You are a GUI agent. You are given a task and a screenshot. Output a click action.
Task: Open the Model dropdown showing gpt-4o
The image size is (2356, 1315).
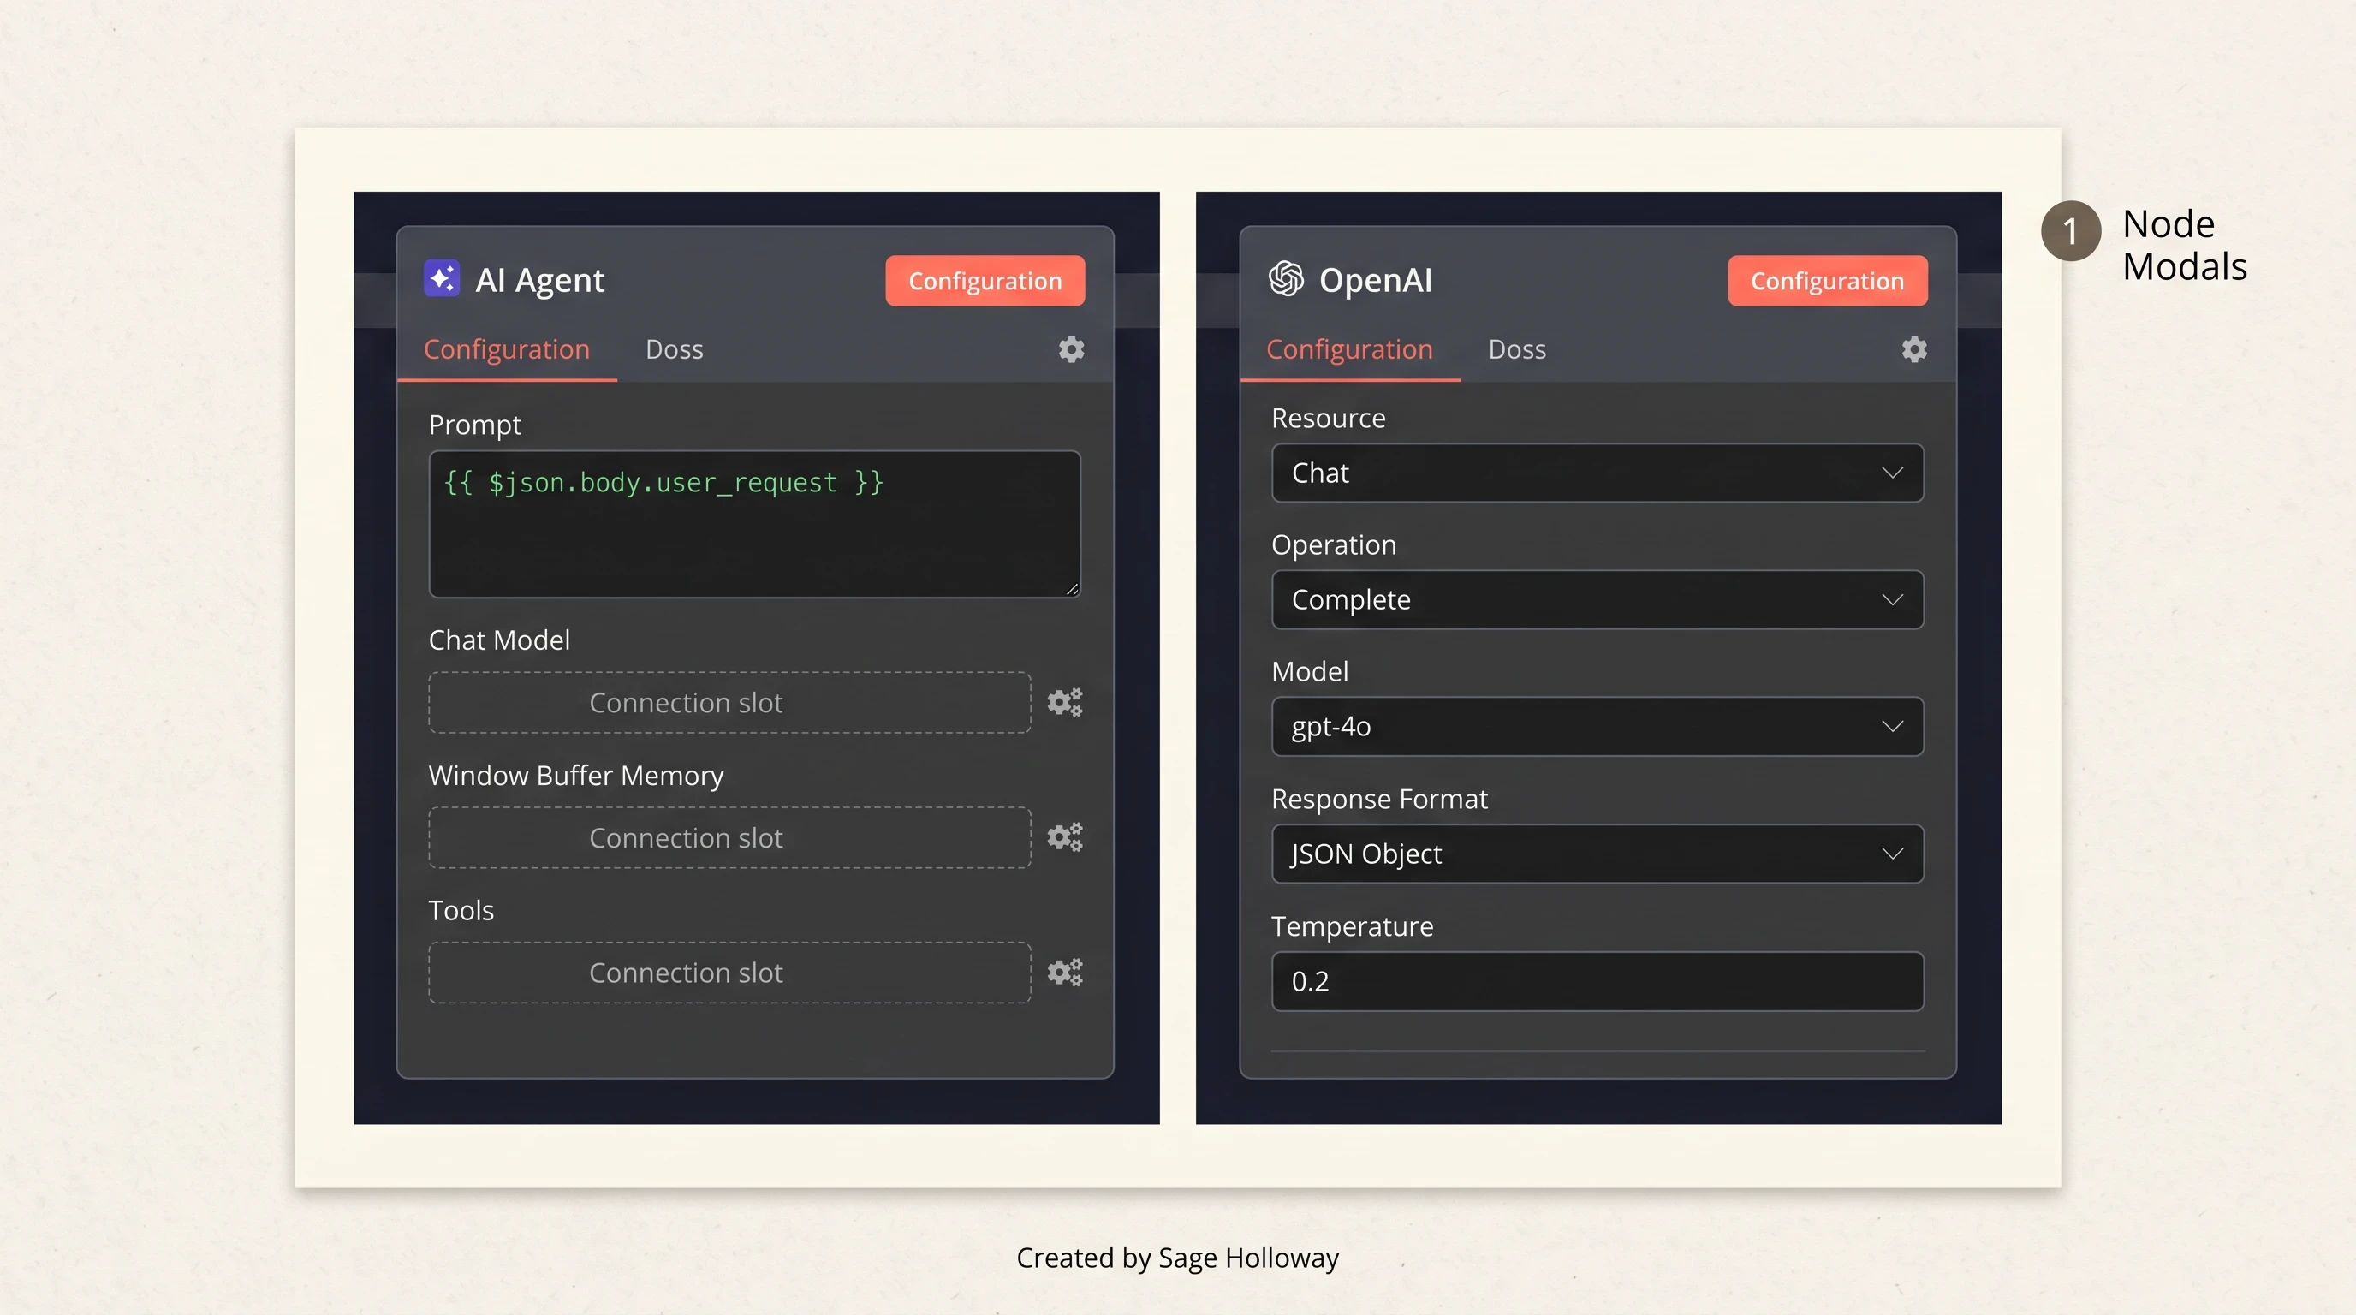coord(1597,727)
